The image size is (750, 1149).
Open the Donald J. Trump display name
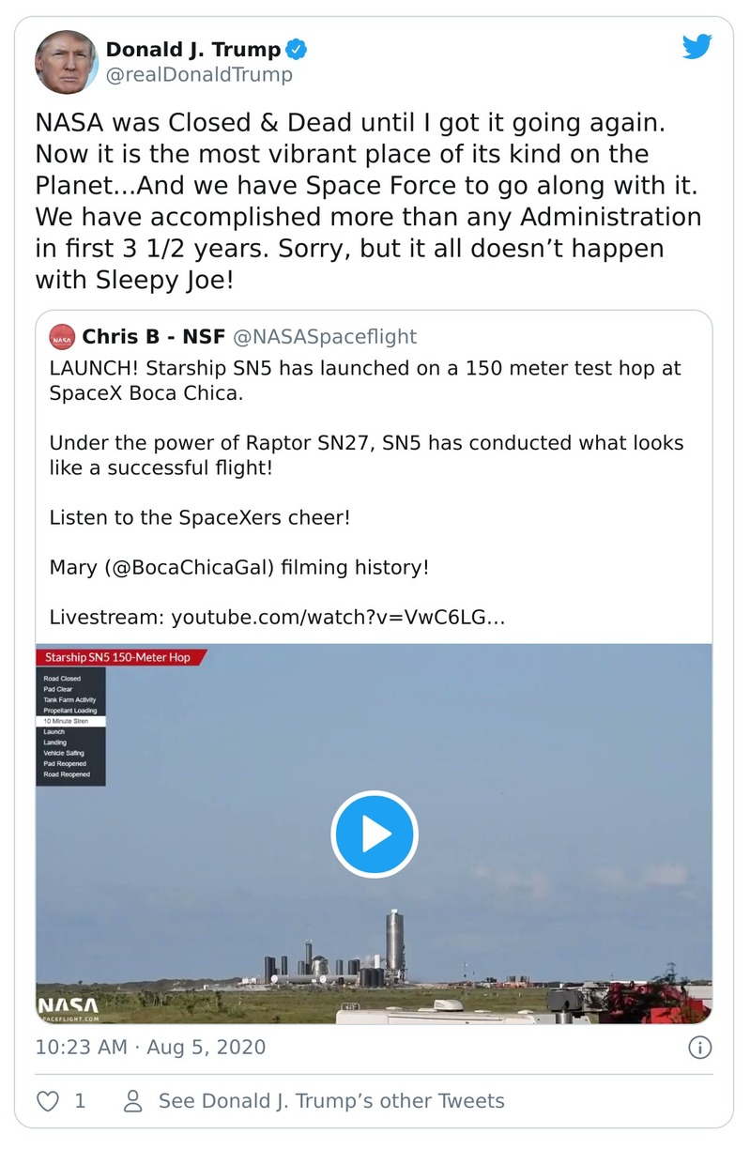[192, 50]
